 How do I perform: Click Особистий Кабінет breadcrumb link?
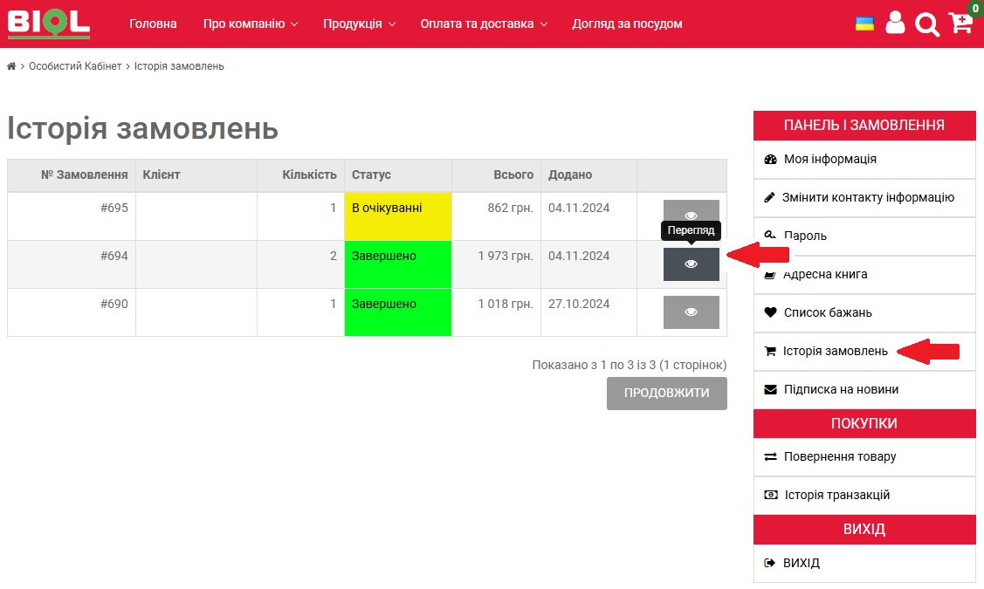pos(75,66)
